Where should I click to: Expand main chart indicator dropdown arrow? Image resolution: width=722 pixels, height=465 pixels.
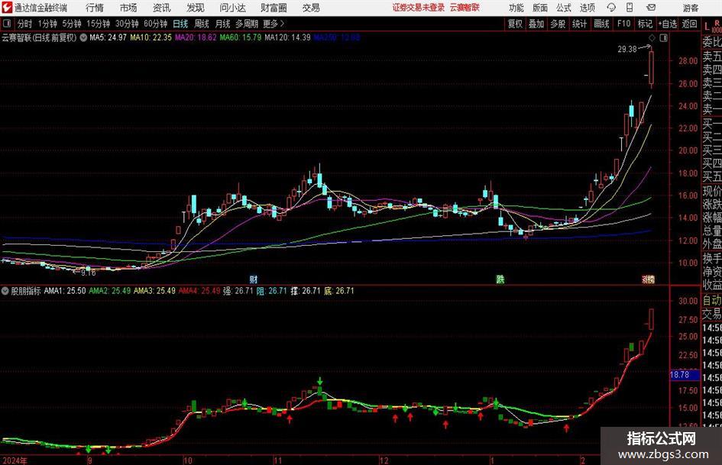(x=83, y=37)
